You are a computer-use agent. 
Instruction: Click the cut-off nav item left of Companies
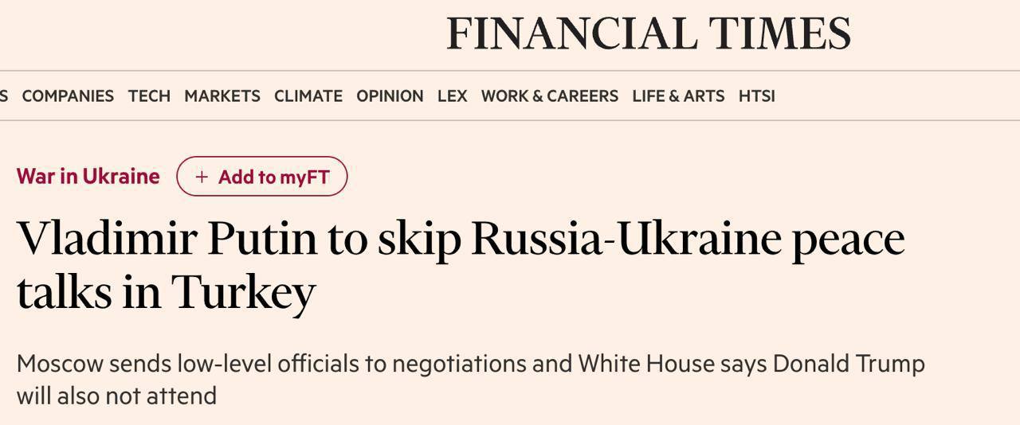pyautogui.click(x=4, y=96)
